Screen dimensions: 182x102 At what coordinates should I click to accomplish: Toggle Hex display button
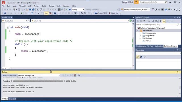point(46,13)
